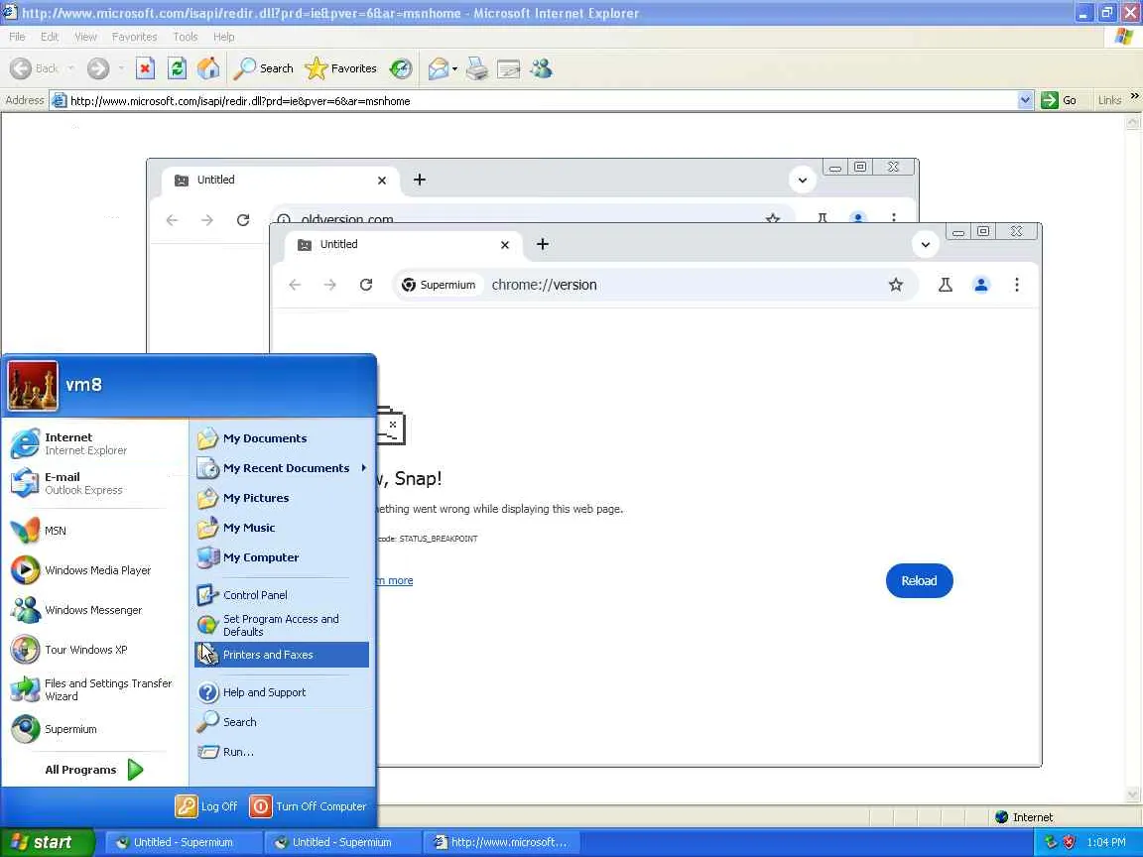The width and height of the screenshot is (1143, 857).
Task: Launch Windows Media Player from Start menu
Action: (95, 570)
